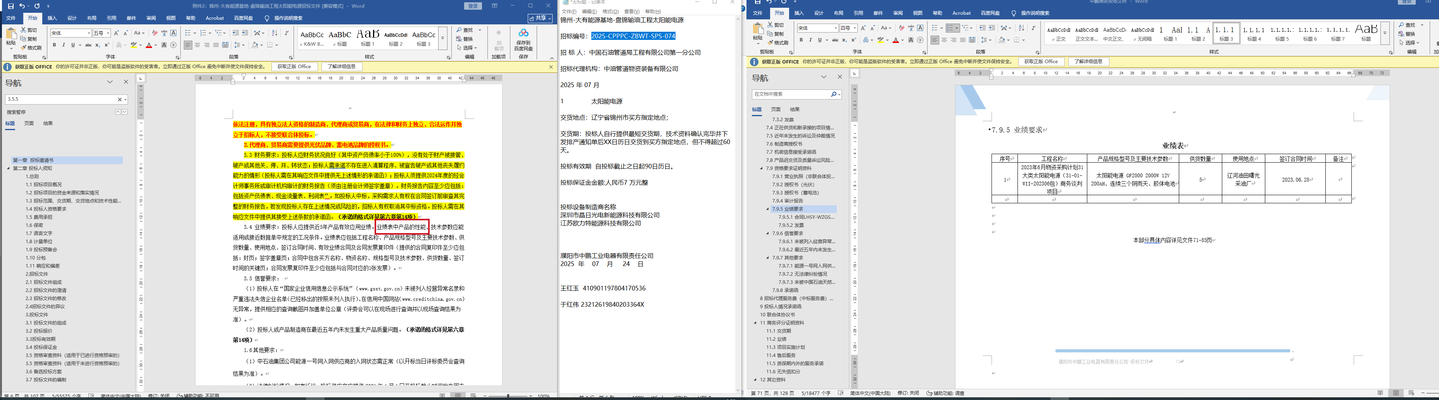Image resolution: width=1439 pixels, height=400 pixels.
Task: Toggle Bold in right Word ribbon
Action: coord(801,40)
